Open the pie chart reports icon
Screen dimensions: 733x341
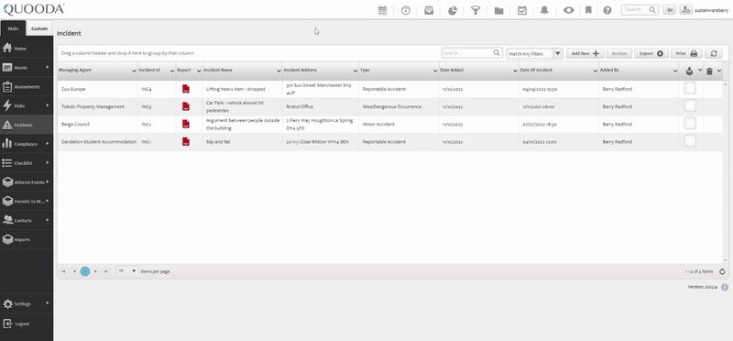453,10
